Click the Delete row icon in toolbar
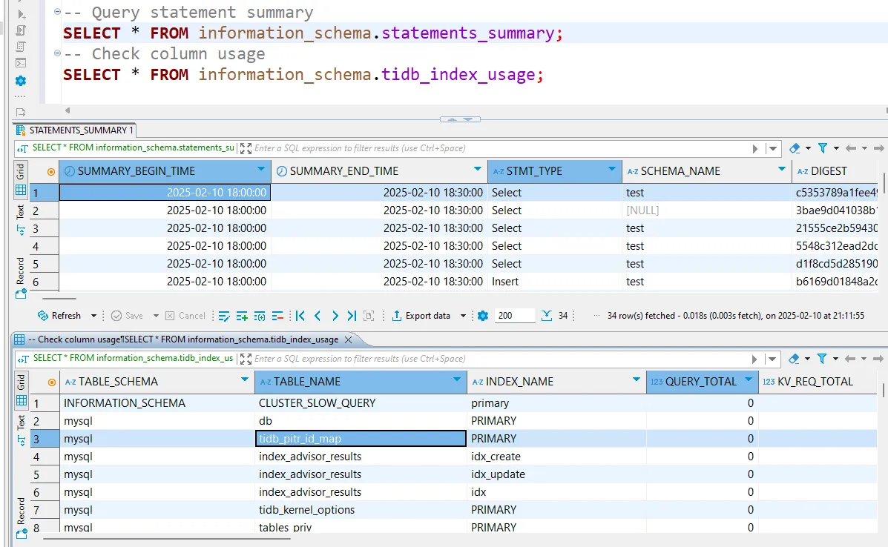Screen dimensions: 888x547 point(278,316)
